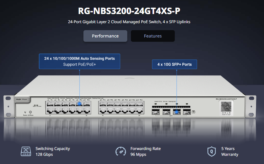Click the 24-Port Gigabit Layer 2 subtitle text
This screenshot has width=264, height=164.
tap(129, 22)
